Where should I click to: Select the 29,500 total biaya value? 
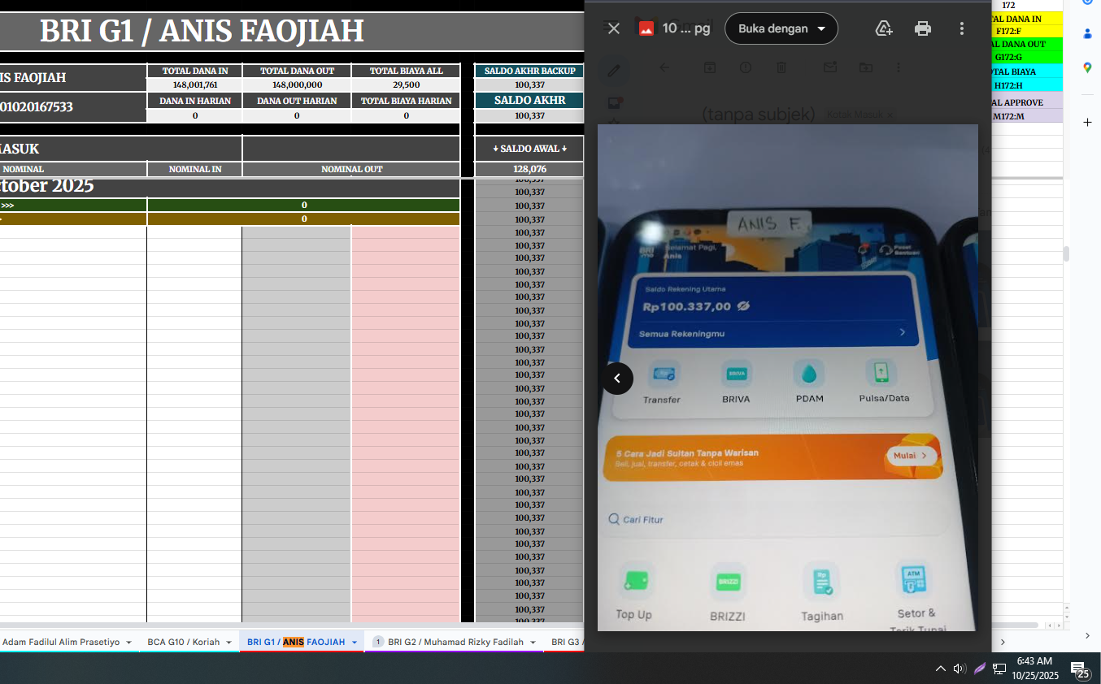[x=407, y=84]
